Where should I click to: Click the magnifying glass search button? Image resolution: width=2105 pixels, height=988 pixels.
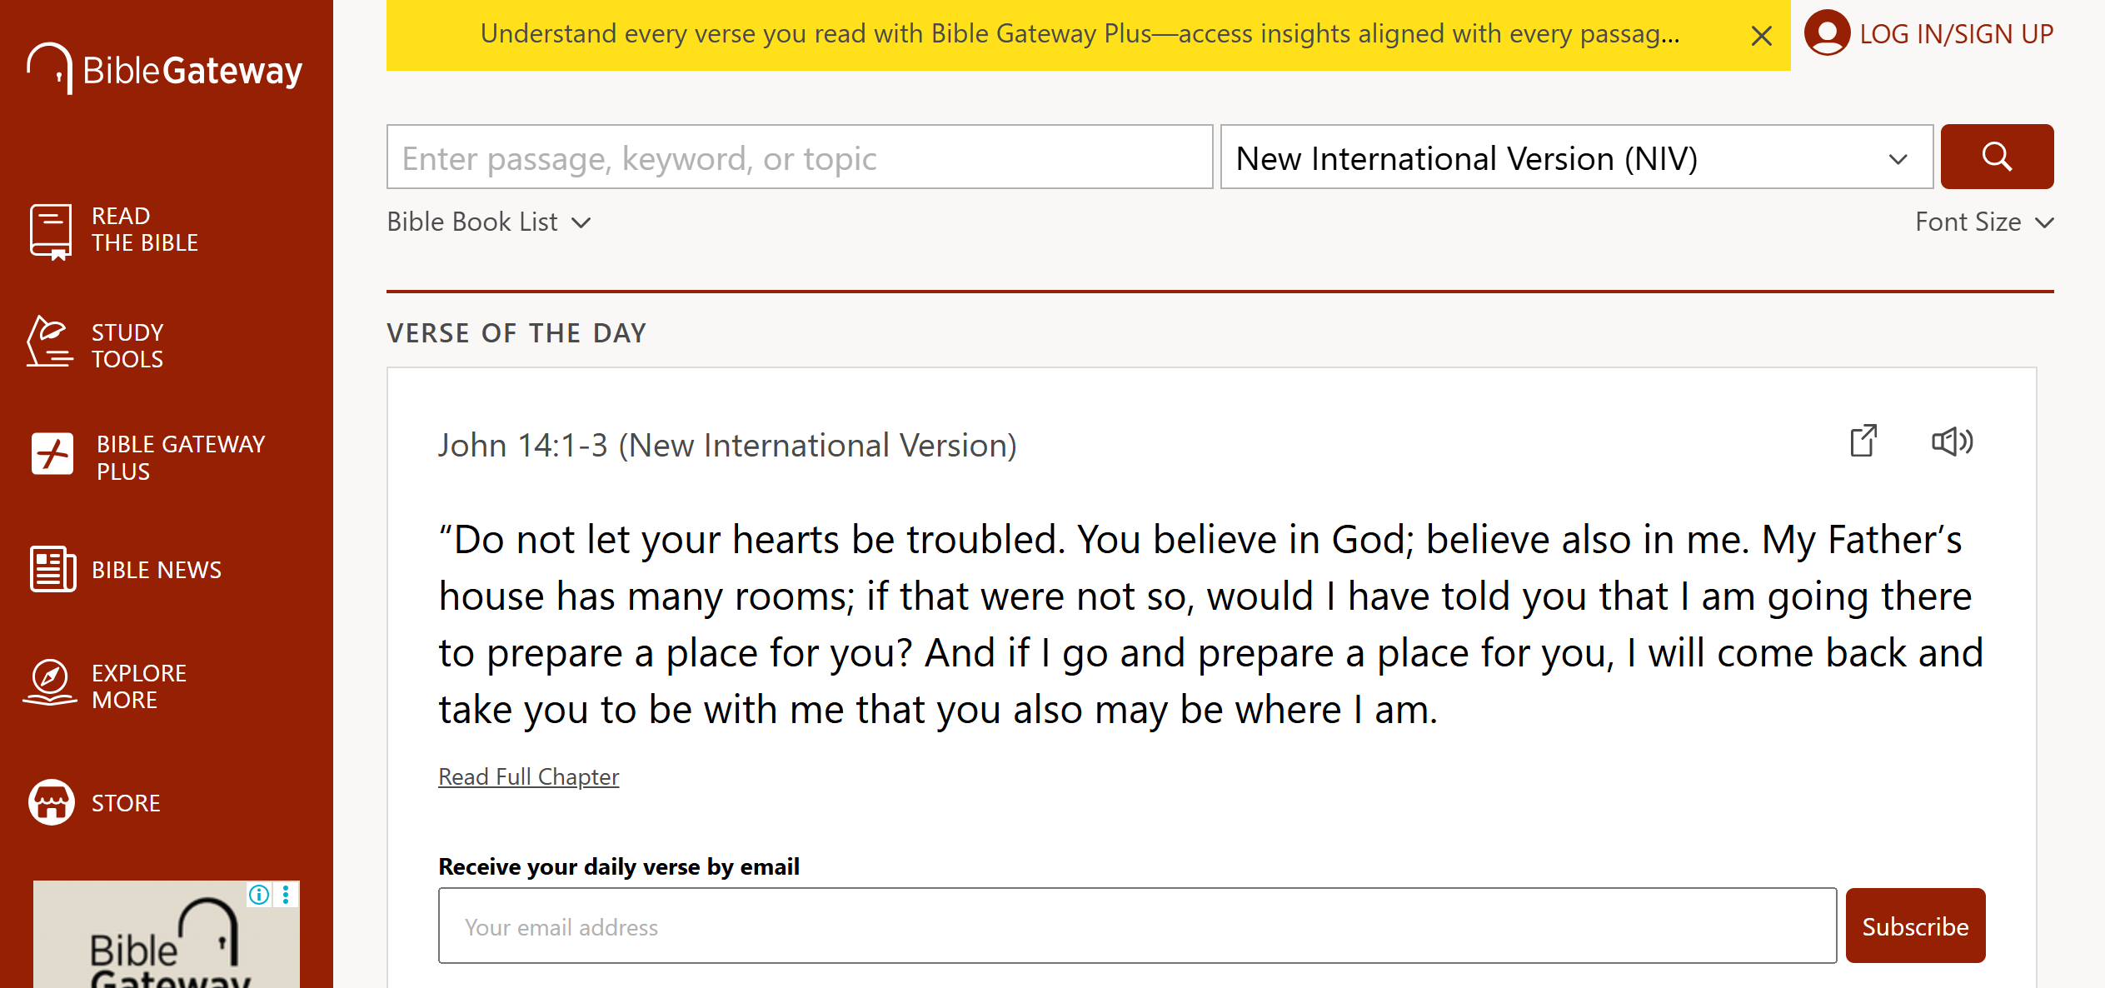(1996, 157)
